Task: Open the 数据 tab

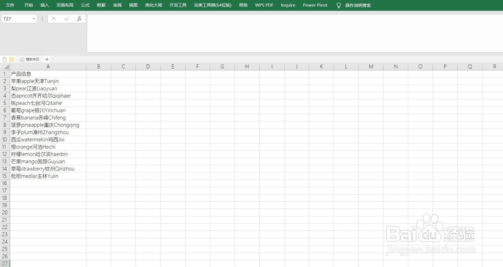Action: (102, 5)
